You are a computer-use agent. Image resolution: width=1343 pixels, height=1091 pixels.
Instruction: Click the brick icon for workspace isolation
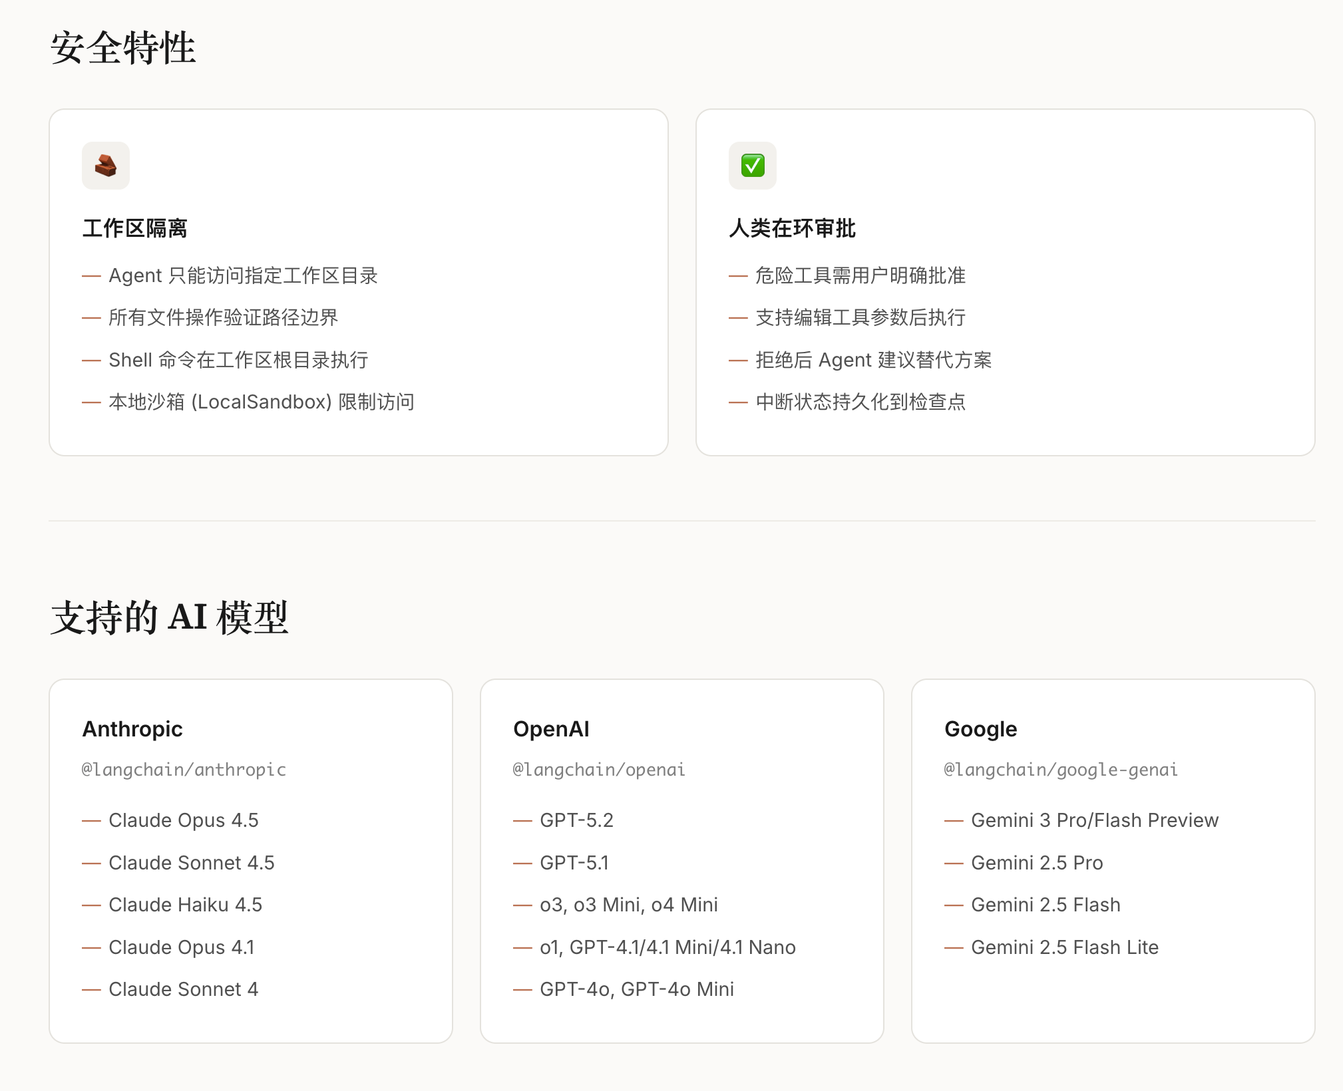pos(105,166)
